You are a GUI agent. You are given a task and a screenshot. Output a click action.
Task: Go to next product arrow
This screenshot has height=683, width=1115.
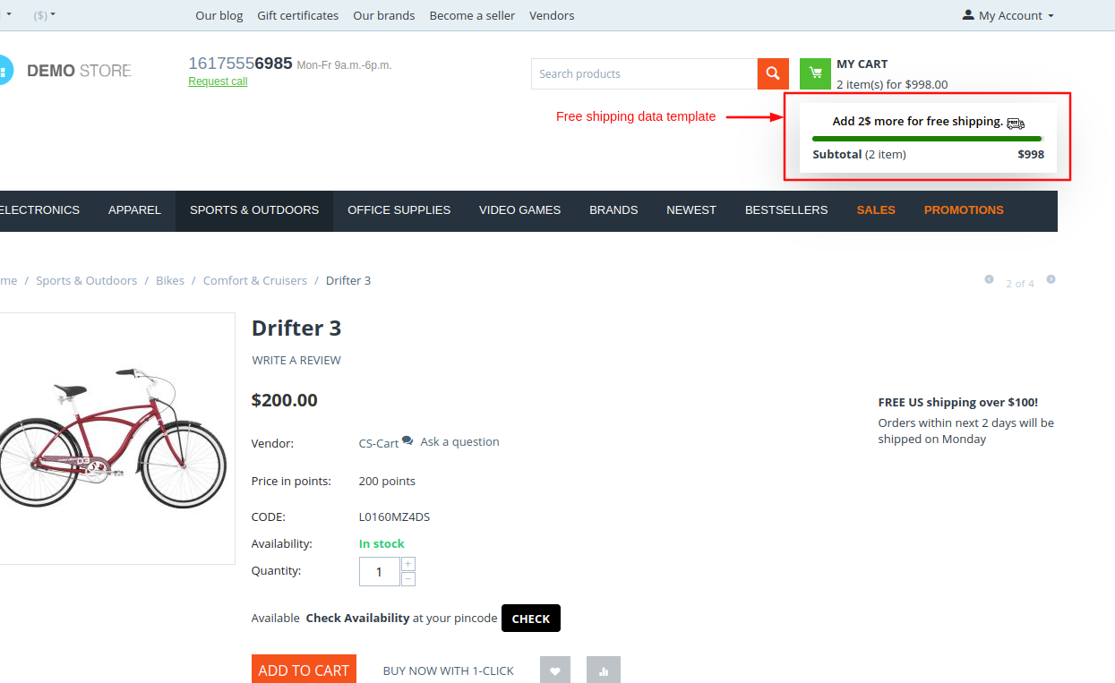(x=1051, y=279)
